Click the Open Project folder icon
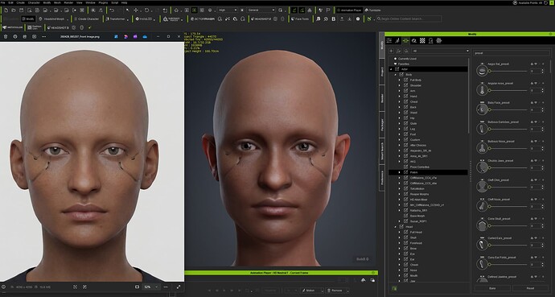 pyautogui.click(x=14, y=10)
